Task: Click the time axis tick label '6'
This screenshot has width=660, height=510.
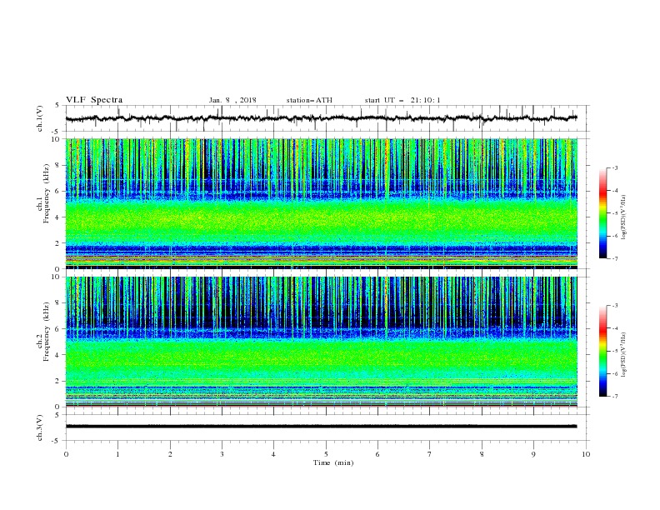Action: [377, 454]
